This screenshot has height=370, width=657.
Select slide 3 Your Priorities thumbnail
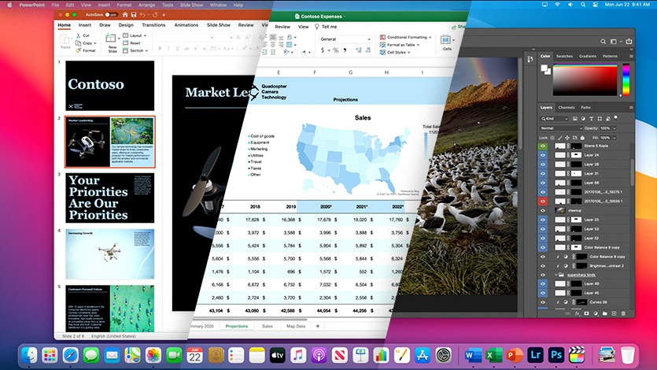[110, 198]
